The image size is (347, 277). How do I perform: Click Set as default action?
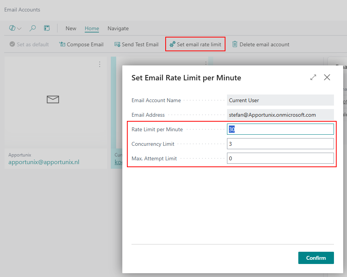[x=29, y=44]
